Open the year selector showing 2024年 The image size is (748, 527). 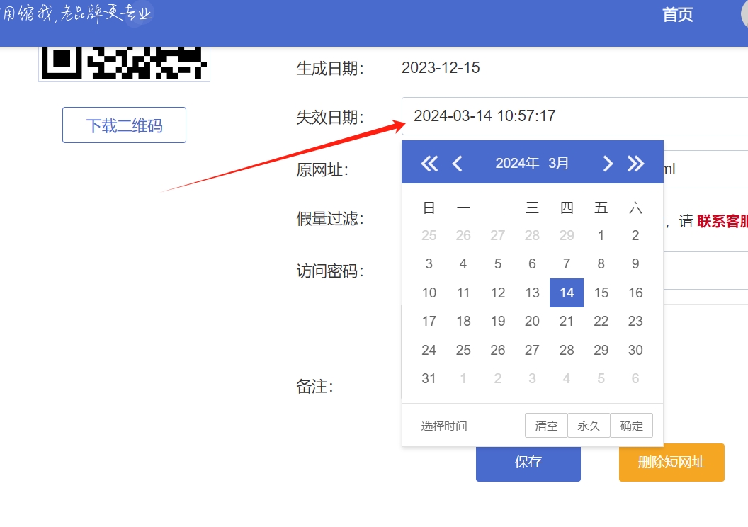click(517, 164)
